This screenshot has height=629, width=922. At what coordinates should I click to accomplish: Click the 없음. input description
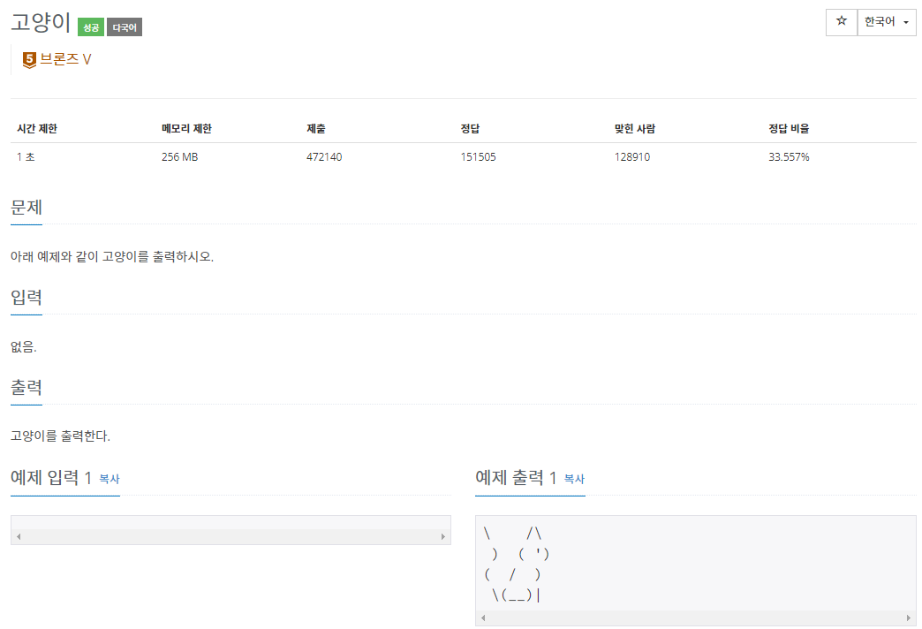24,347
